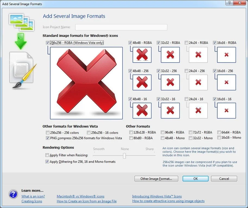Enable the 24x24 - 16 format
The width and height of the screenshot is (248, 208).
point(186,99)
